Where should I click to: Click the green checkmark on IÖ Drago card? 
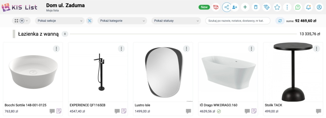[x=219, y=111]
